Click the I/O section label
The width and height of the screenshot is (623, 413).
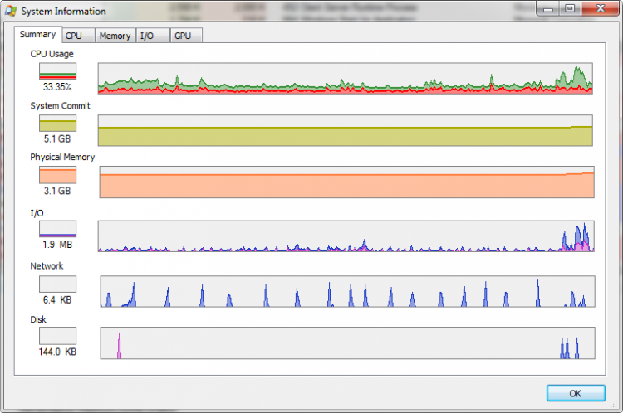[37, 213]
